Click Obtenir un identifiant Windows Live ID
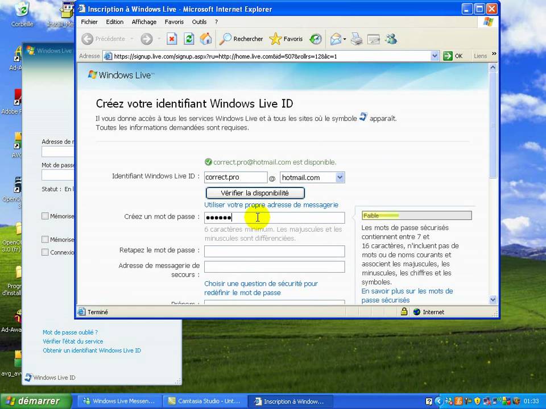The width and height of the screenshot is (546, 409). pyautogui.click(x=92, y=350)
